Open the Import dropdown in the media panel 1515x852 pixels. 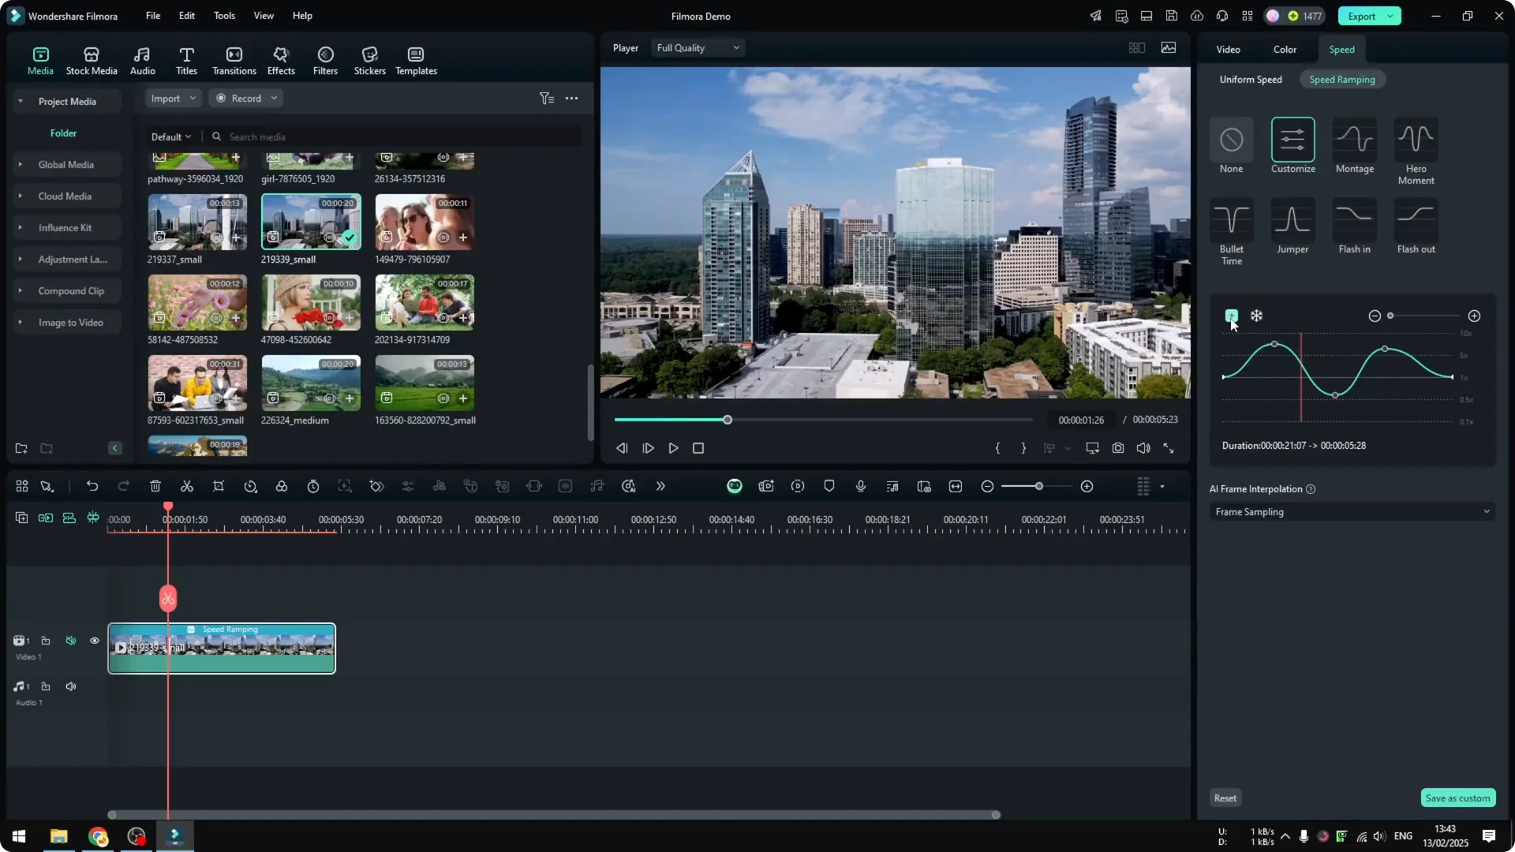[x=172, y=98]
